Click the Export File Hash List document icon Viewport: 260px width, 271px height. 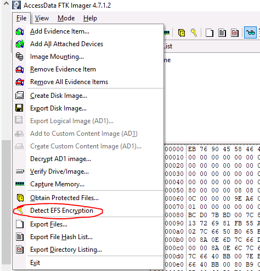pos(20,237)
